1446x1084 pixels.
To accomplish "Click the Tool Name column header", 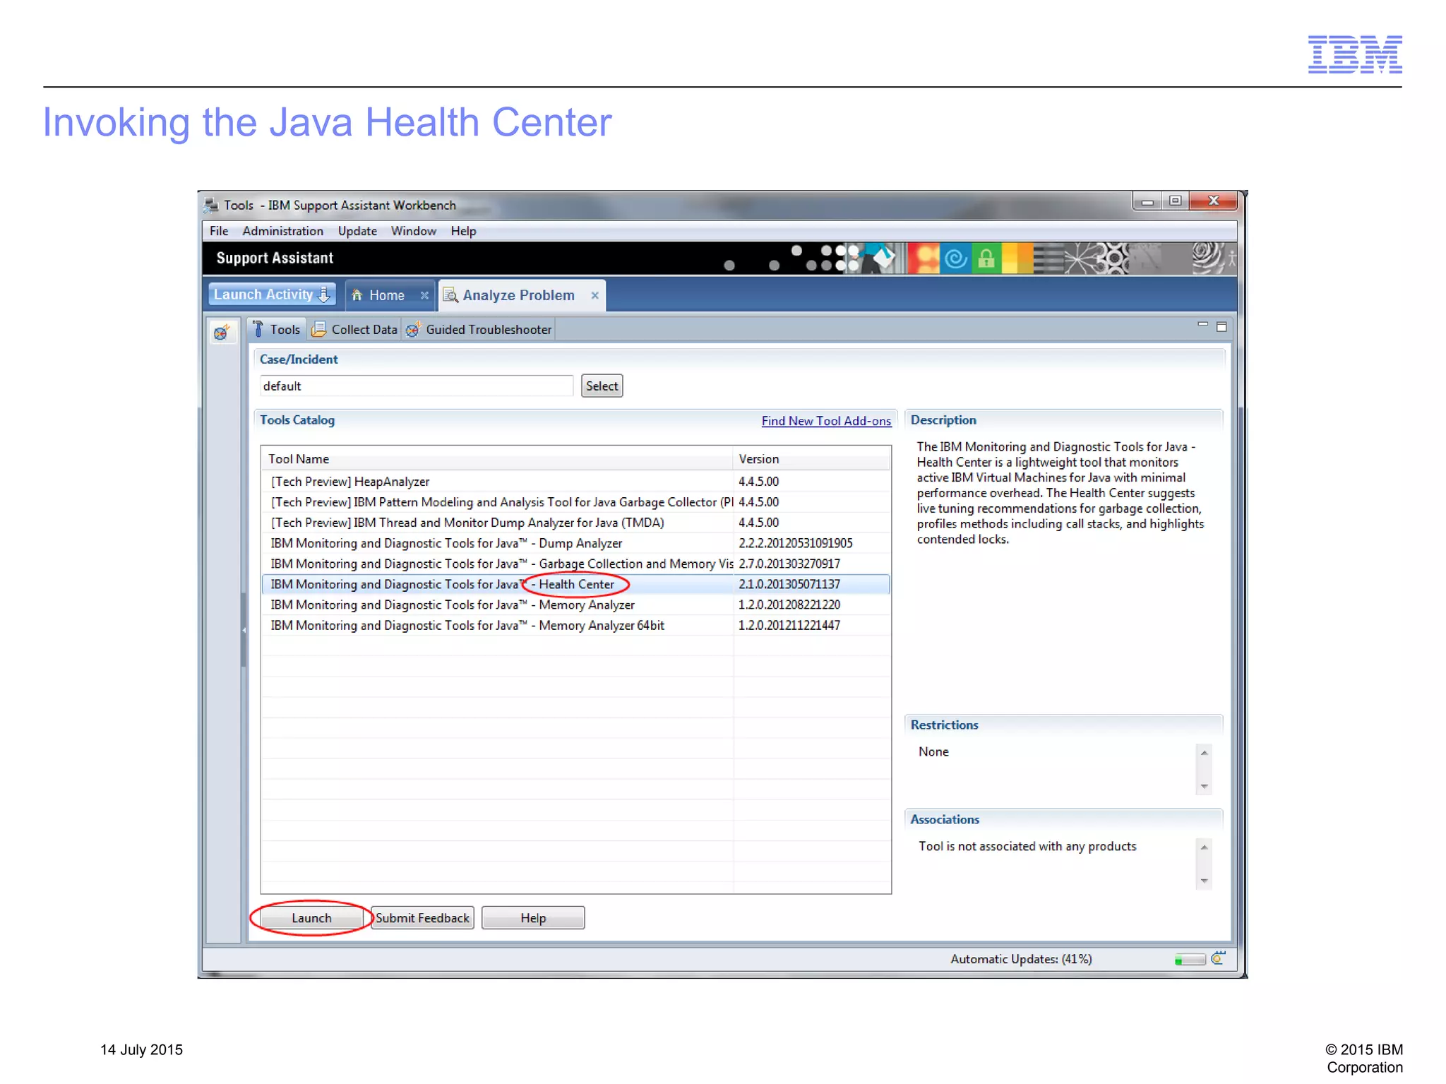I will pos(496,459).
